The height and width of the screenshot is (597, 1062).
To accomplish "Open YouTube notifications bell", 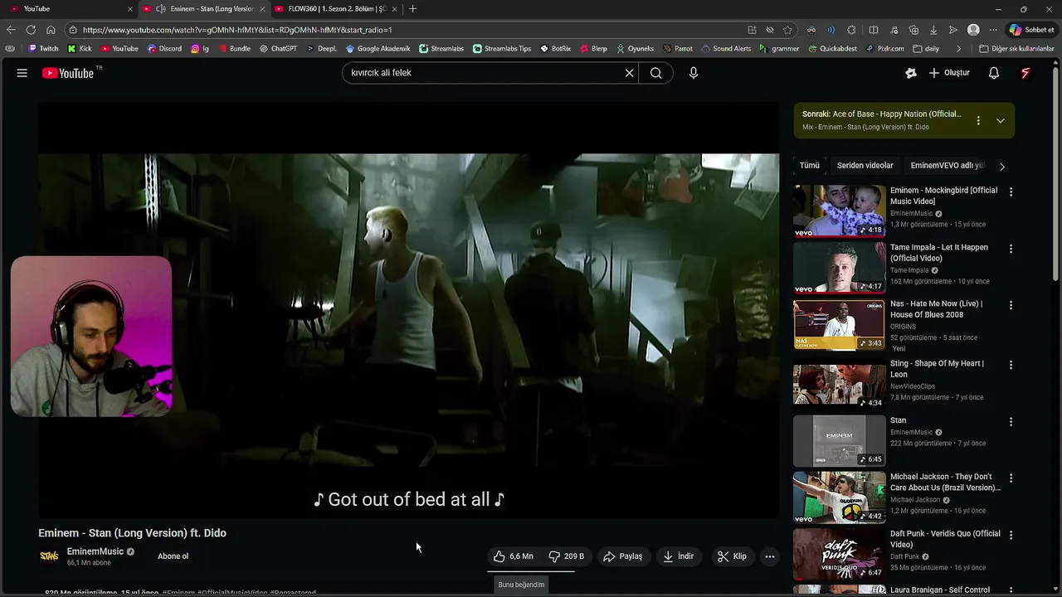I will pos(994,73).
